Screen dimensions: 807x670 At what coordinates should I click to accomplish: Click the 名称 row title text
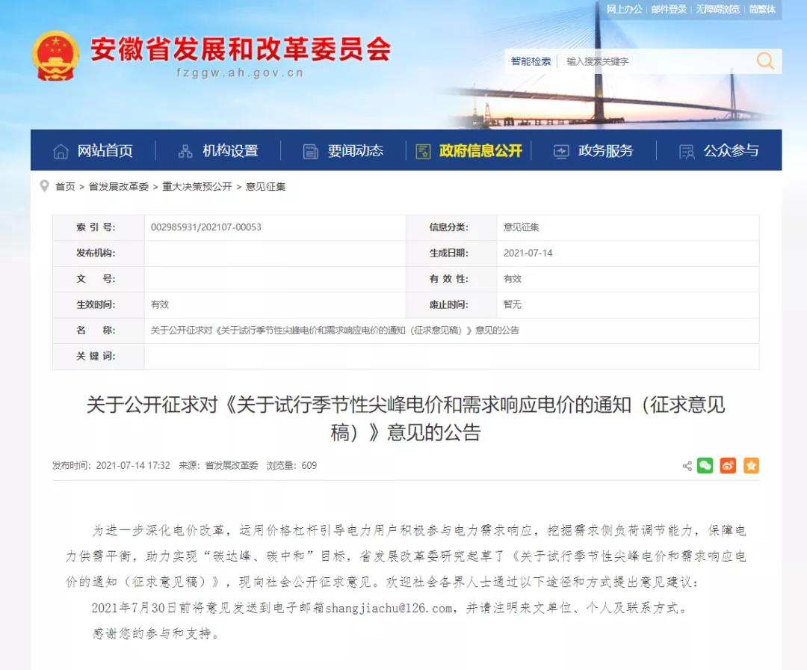(335, 330)
